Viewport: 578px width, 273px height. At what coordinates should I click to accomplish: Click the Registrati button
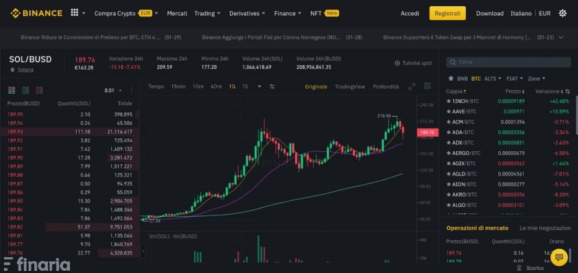[448, 14]
